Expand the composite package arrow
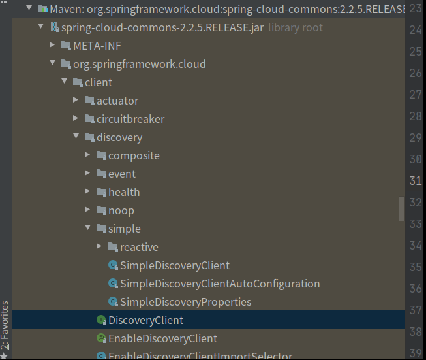Image resolution: width=426 pixels, height=360 pixels. [x=87, y=155]
